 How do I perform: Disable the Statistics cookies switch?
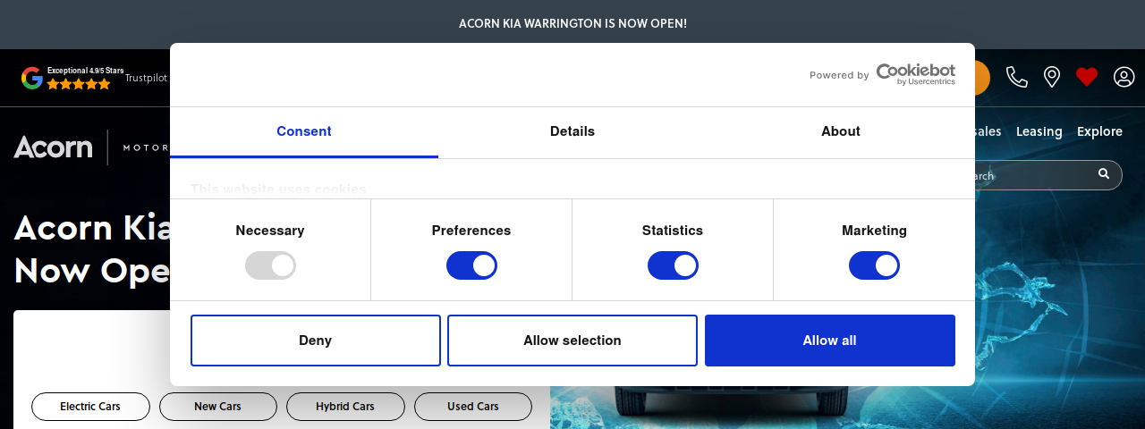pos(673,265)
